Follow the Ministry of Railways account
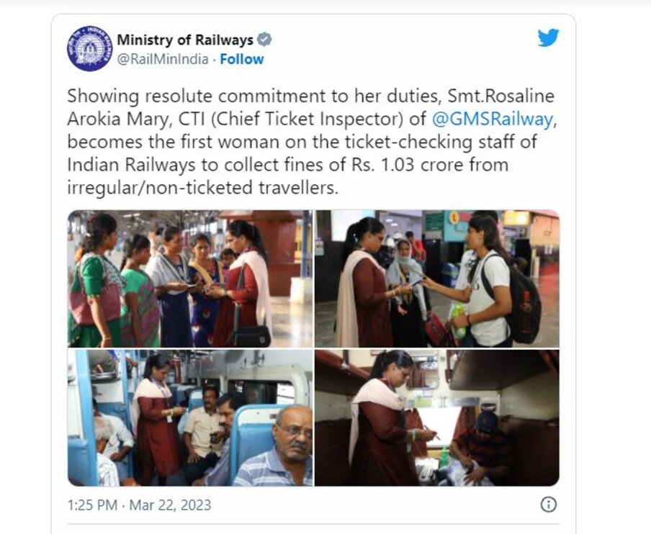Image resolution: width=651 pixels, height=534 pixels. (242, 59)
